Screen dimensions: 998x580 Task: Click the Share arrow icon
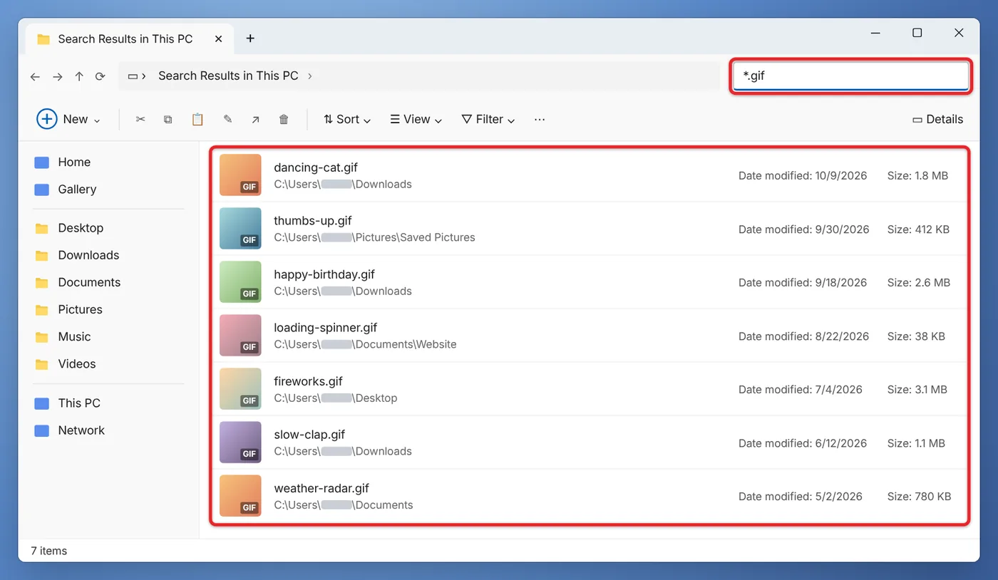click(255, 119)
